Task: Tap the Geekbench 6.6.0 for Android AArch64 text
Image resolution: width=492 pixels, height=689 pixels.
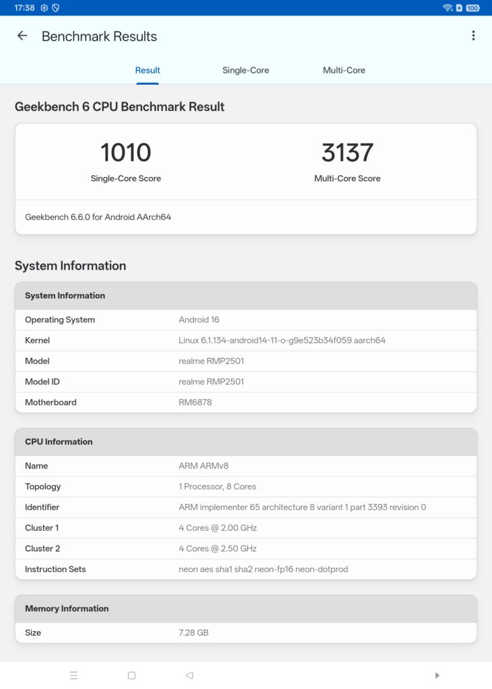Action: 98,217
